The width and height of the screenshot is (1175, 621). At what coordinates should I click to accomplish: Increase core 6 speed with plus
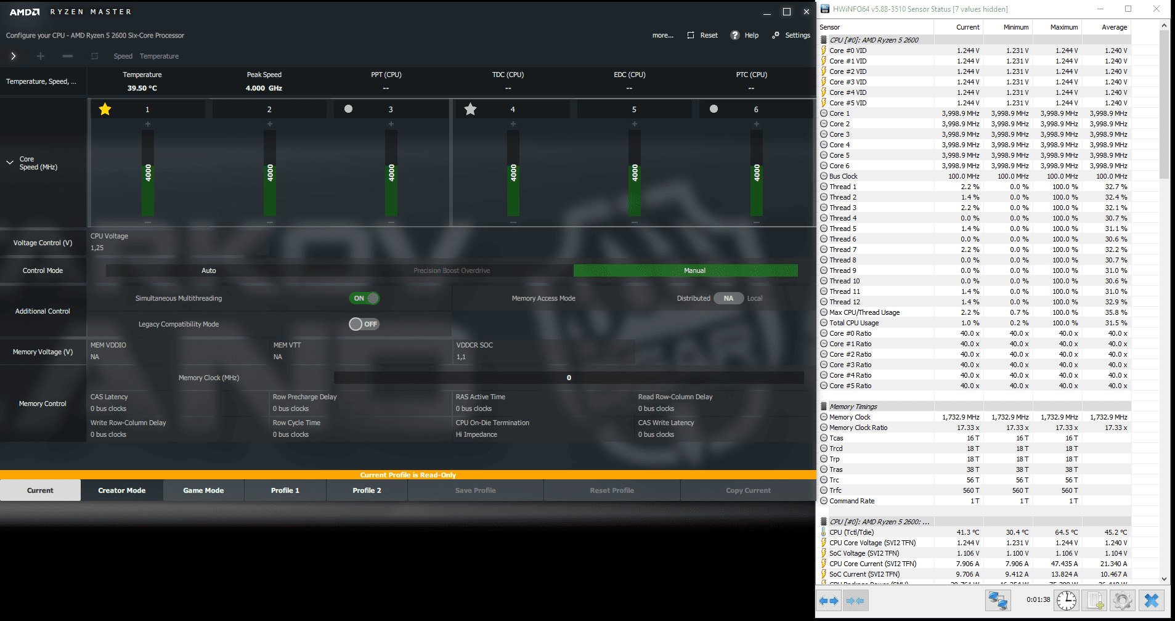coord(757,124)
